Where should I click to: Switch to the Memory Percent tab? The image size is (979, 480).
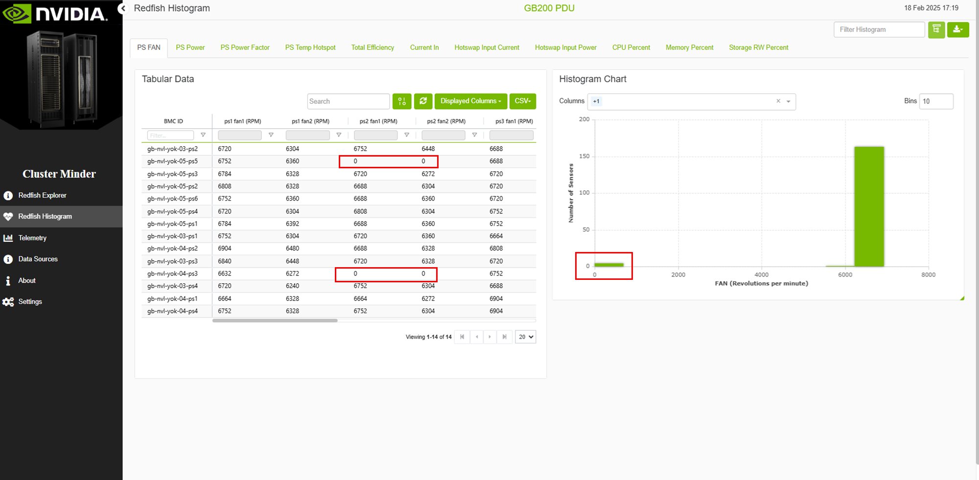pyautogui.click(x=690, y=48)
